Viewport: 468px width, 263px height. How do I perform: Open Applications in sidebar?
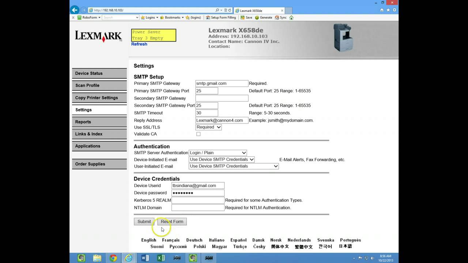click(99, 146)
